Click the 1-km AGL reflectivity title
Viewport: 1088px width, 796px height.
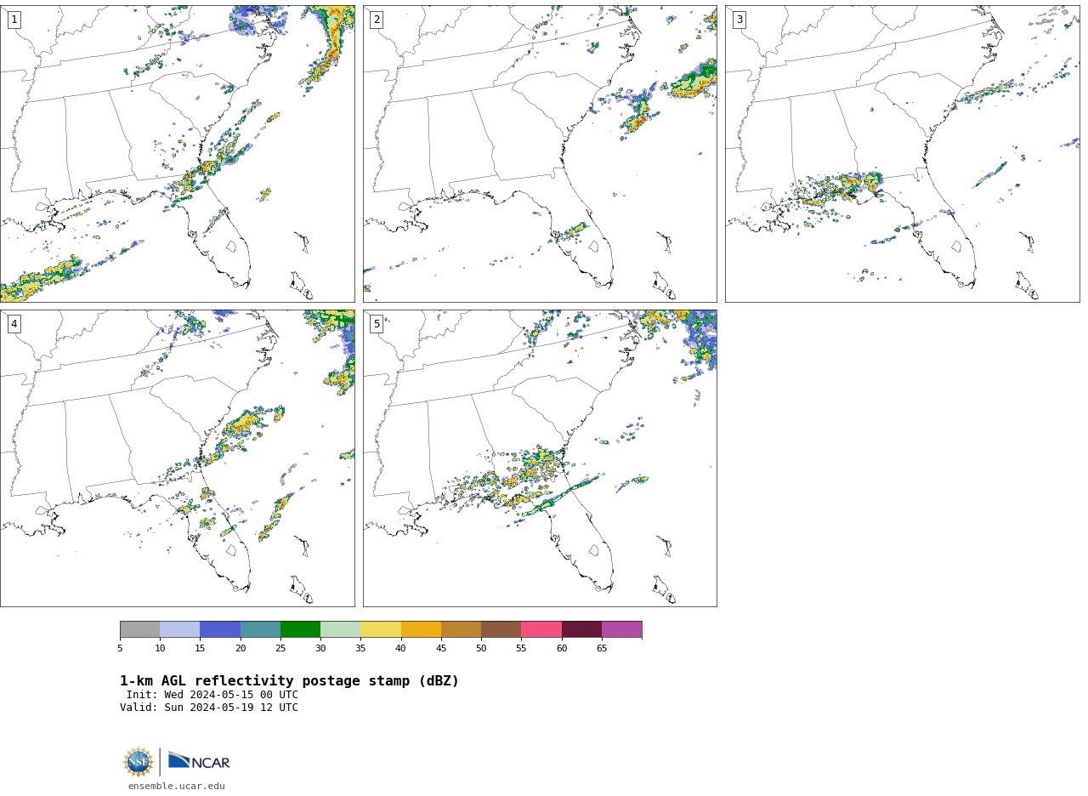pyautogui.click(x=289, y=681)
